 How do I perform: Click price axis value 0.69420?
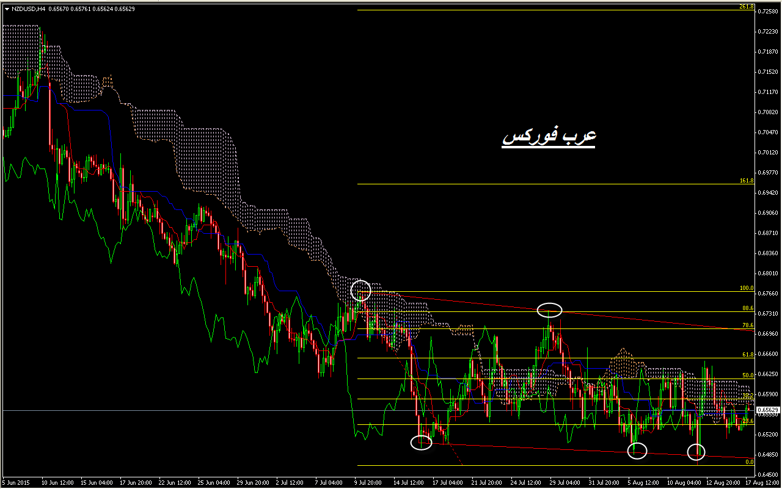(768, 193)
